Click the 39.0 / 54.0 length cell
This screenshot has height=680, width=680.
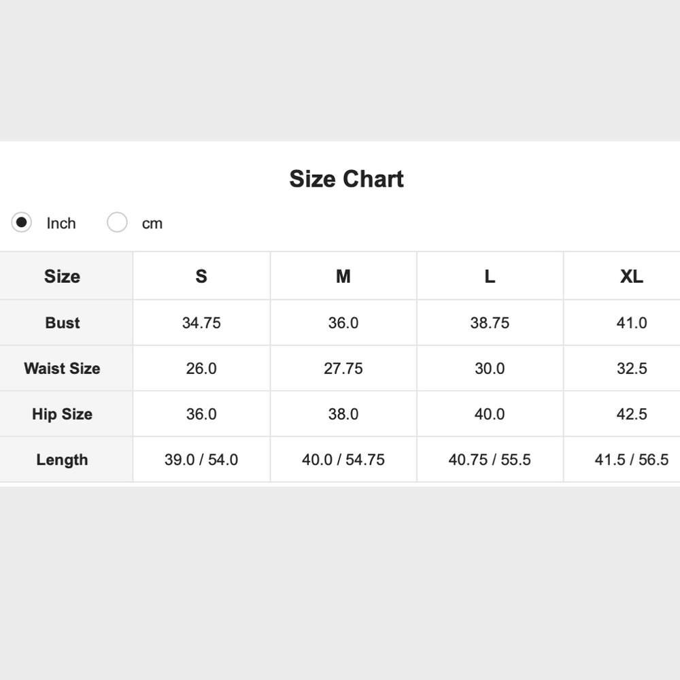pyautogui.click(x=201, y=460)
